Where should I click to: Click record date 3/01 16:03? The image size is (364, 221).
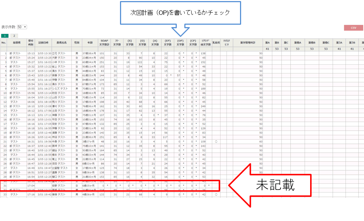coord(44,62)
